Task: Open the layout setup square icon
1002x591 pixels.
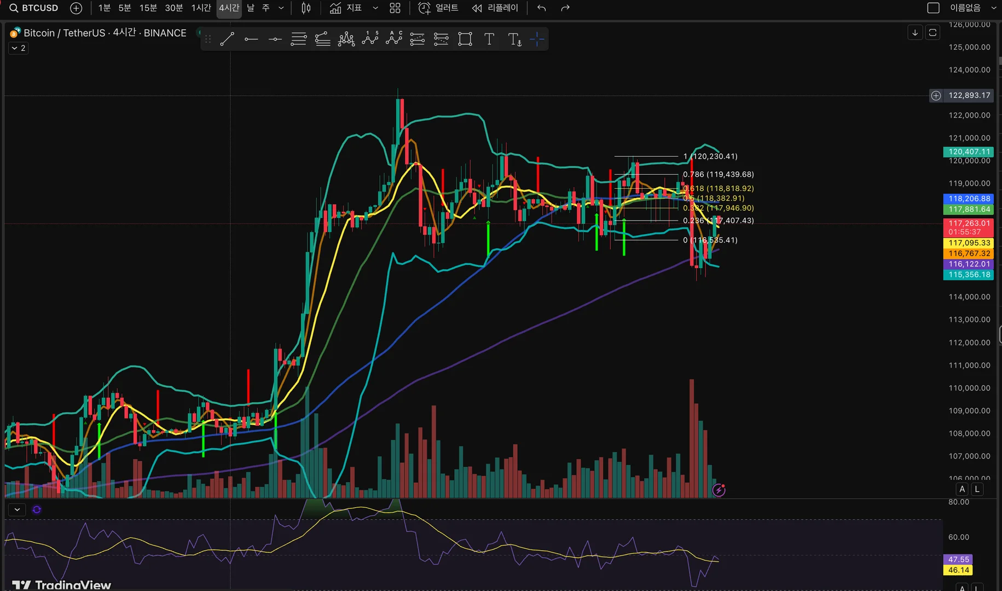Action: point(934,8)
